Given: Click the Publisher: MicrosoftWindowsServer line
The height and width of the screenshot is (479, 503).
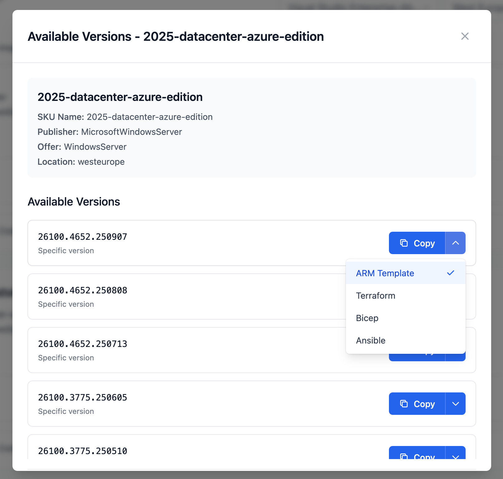Looking at the screenshot, I should click(110, 132).
